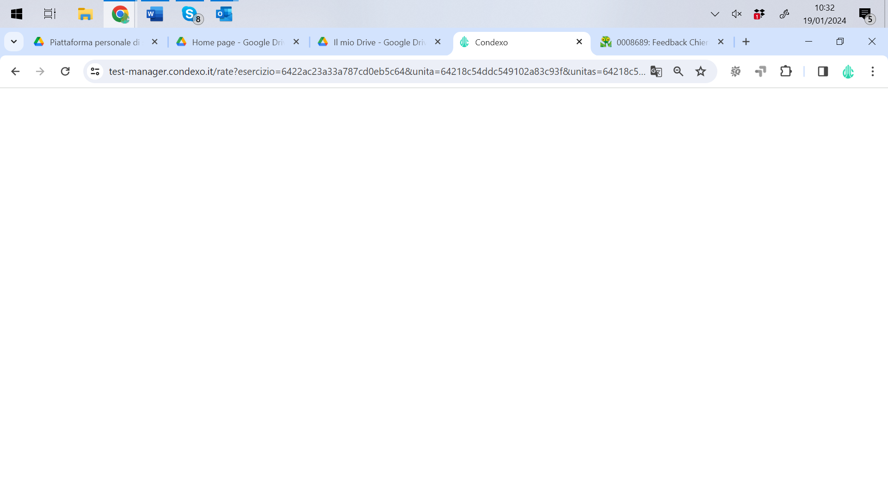Show hidden system tray icons chevron
888x499 pixels.
coord(715,14)
